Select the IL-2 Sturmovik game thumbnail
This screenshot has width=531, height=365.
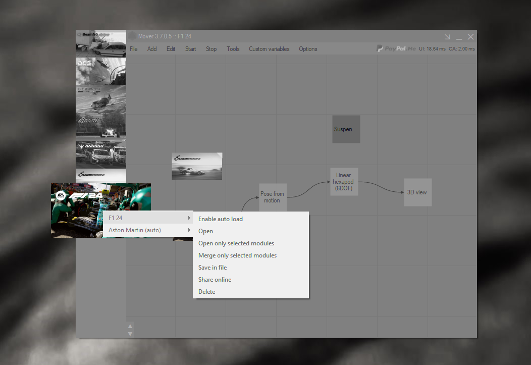tap(101, 99)
